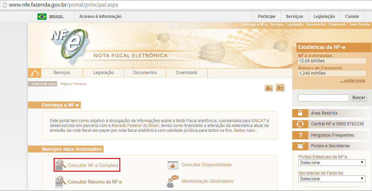Click the Consultar NF-e Completa link
The image size is (372, 191).
coord(93,165)
